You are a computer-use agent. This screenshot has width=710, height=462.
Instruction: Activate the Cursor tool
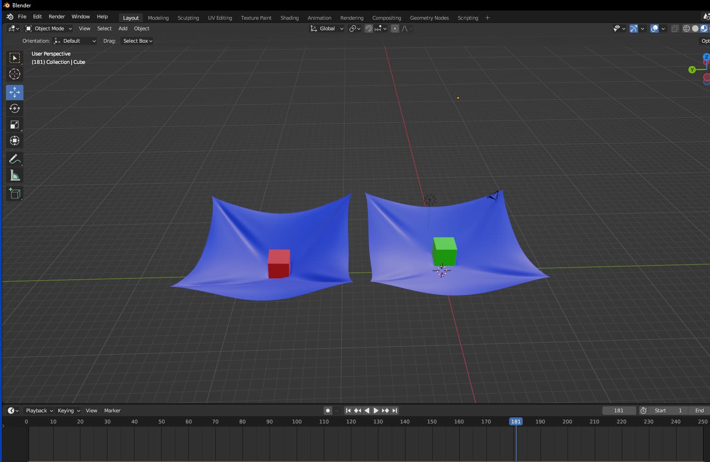14,74
